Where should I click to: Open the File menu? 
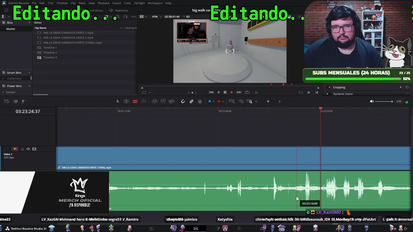34,3
